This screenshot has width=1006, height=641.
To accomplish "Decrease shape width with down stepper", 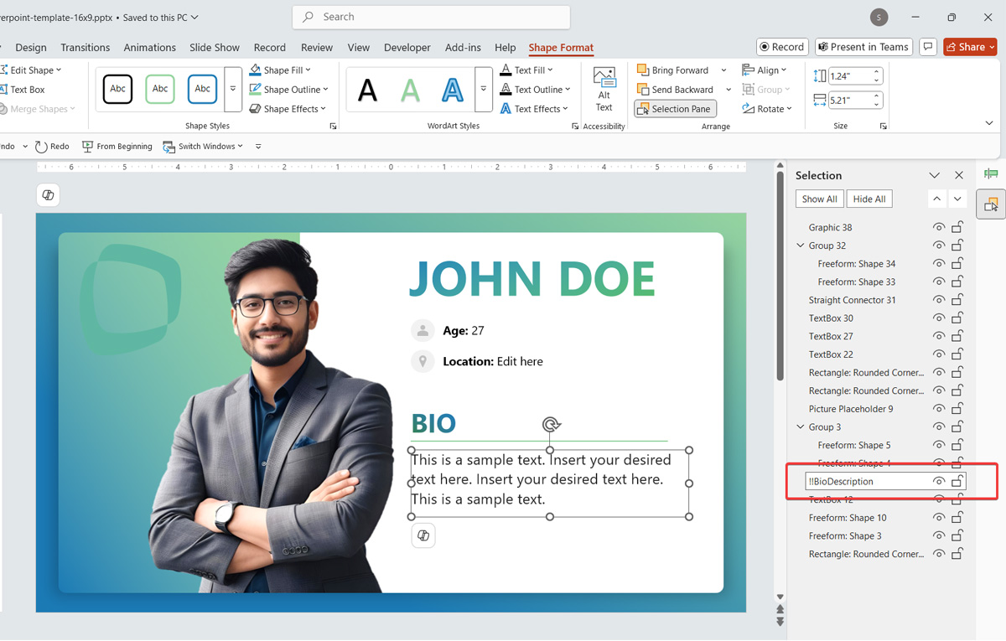I will pyautogui.click(x=877, y=105).
